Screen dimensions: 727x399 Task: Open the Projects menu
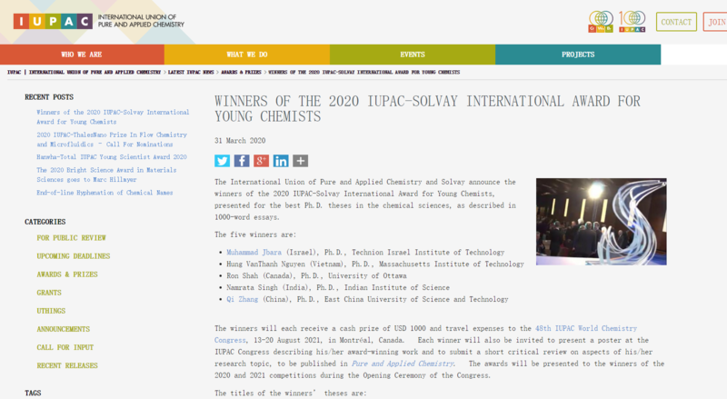(x=577, y=55)
